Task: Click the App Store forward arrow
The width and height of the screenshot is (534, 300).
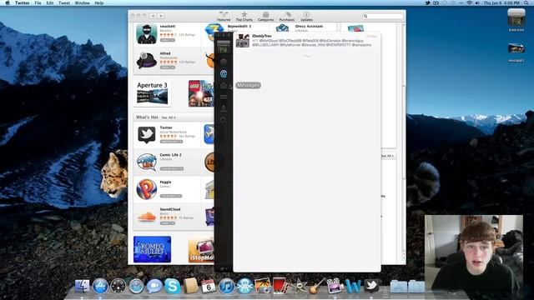Action: coord(161,16)
